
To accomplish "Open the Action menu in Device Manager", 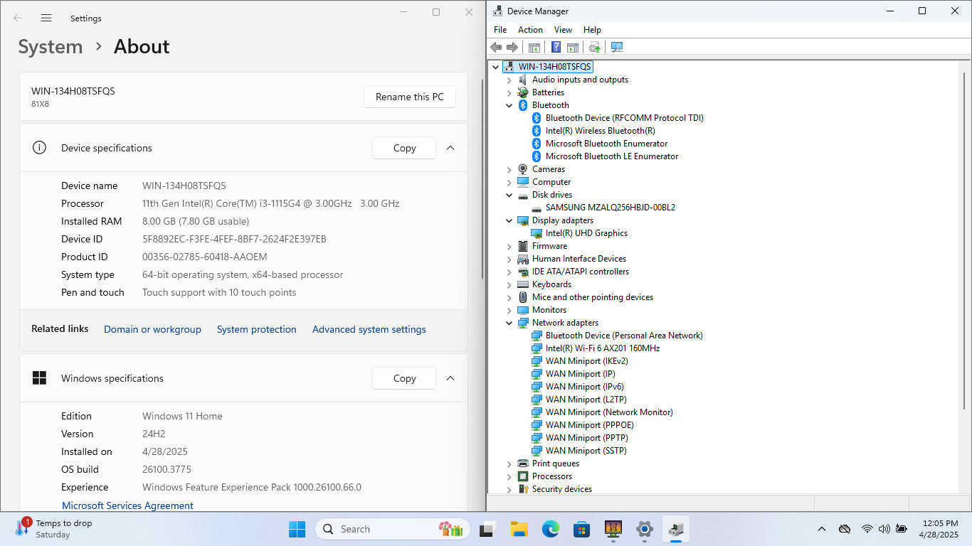I will point(530,30).
